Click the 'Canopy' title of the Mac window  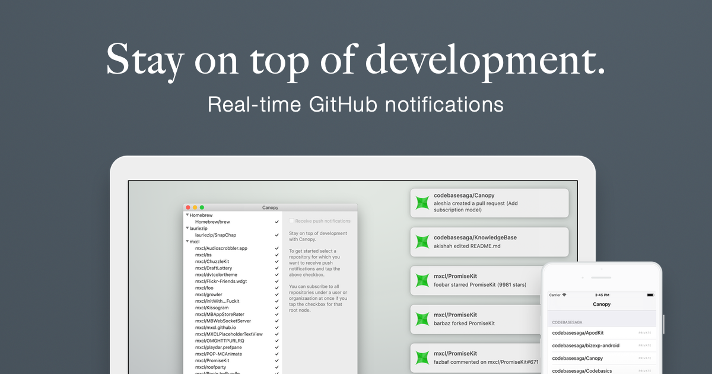270,207
